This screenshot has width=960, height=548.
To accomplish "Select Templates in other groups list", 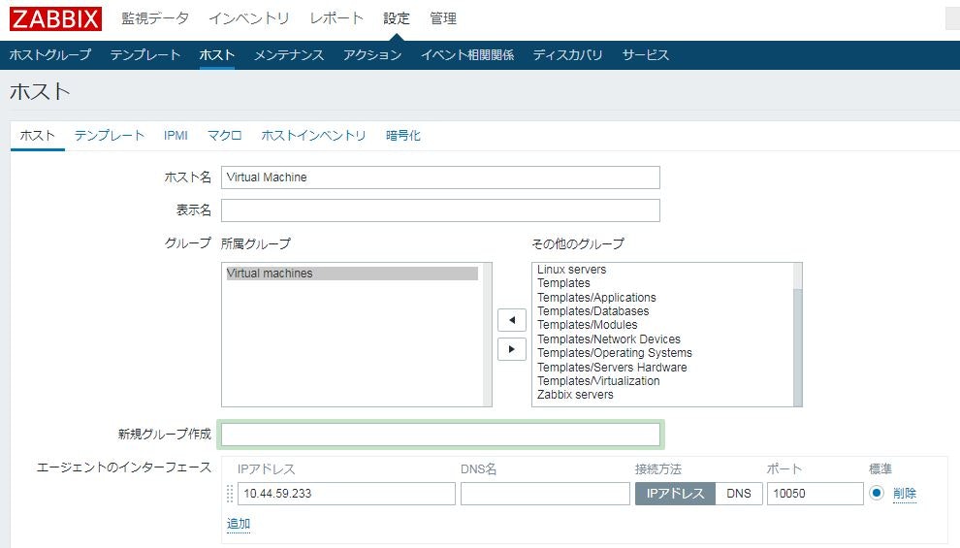I will [563, 283].
